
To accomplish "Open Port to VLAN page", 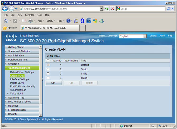I will click(x=17, y=83).
